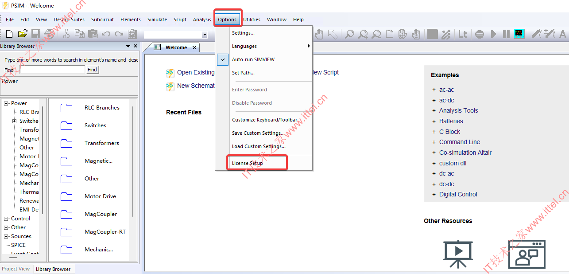This screenshot has height=274, width=569.
Task: Click the Customize Keyboard/Toolbar entry
Action: pos(264,120)
